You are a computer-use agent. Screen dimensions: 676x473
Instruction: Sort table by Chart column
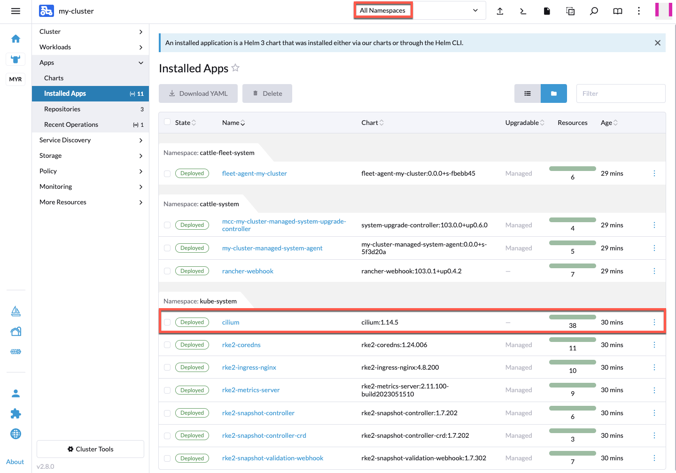(373, 123)
